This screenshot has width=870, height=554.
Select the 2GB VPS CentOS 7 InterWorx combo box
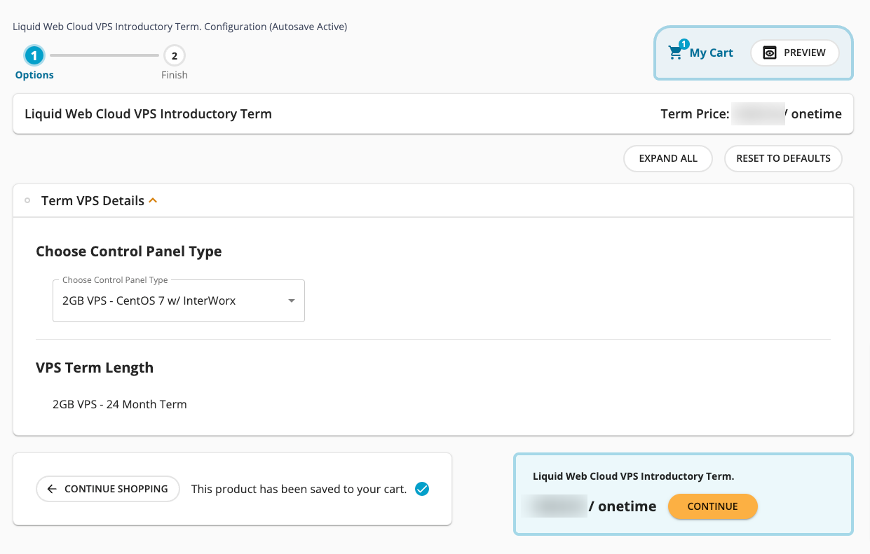click(x=179, y=300)
